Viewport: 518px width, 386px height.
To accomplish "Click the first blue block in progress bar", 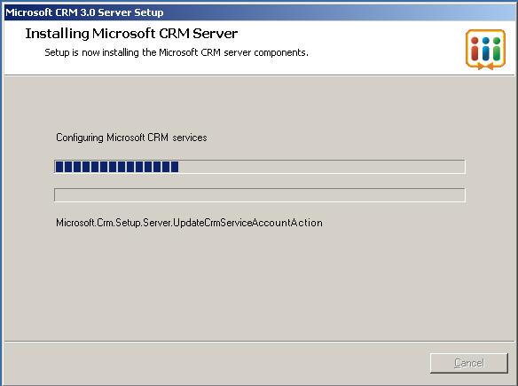I will 59,167.
